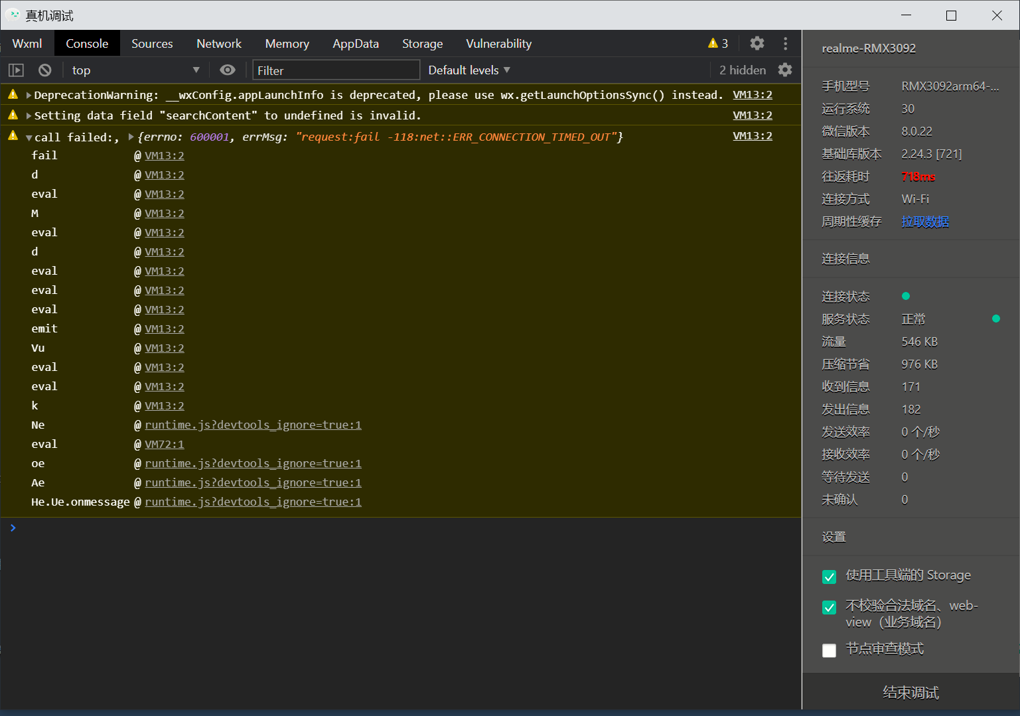This screenshot has height=716, width=1020.
Task: Enable the 节点审查模式 checkbox
Action: [x=829, y=650]
